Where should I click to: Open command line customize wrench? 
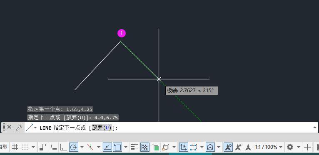pyautogui.click(x=19, y=128)
